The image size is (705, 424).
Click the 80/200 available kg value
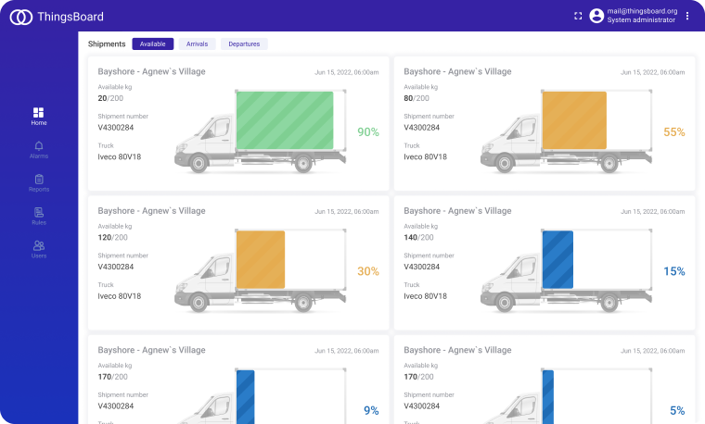click(x=417, y=98)
